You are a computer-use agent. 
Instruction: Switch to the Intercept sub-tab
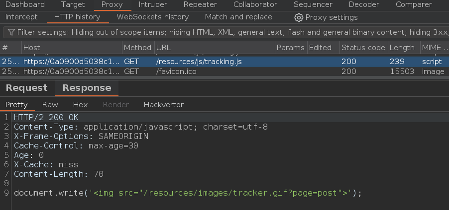[21, 17]
